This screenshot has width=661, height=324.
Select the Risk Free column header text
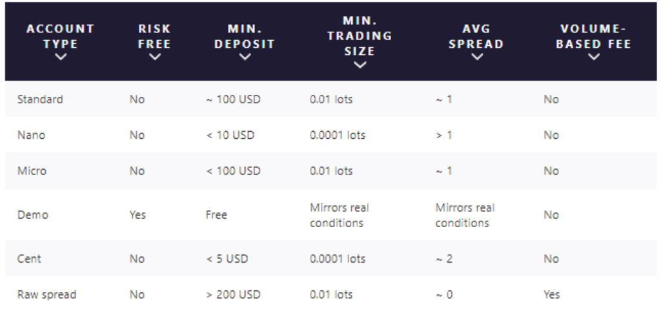tap(155, 36)
